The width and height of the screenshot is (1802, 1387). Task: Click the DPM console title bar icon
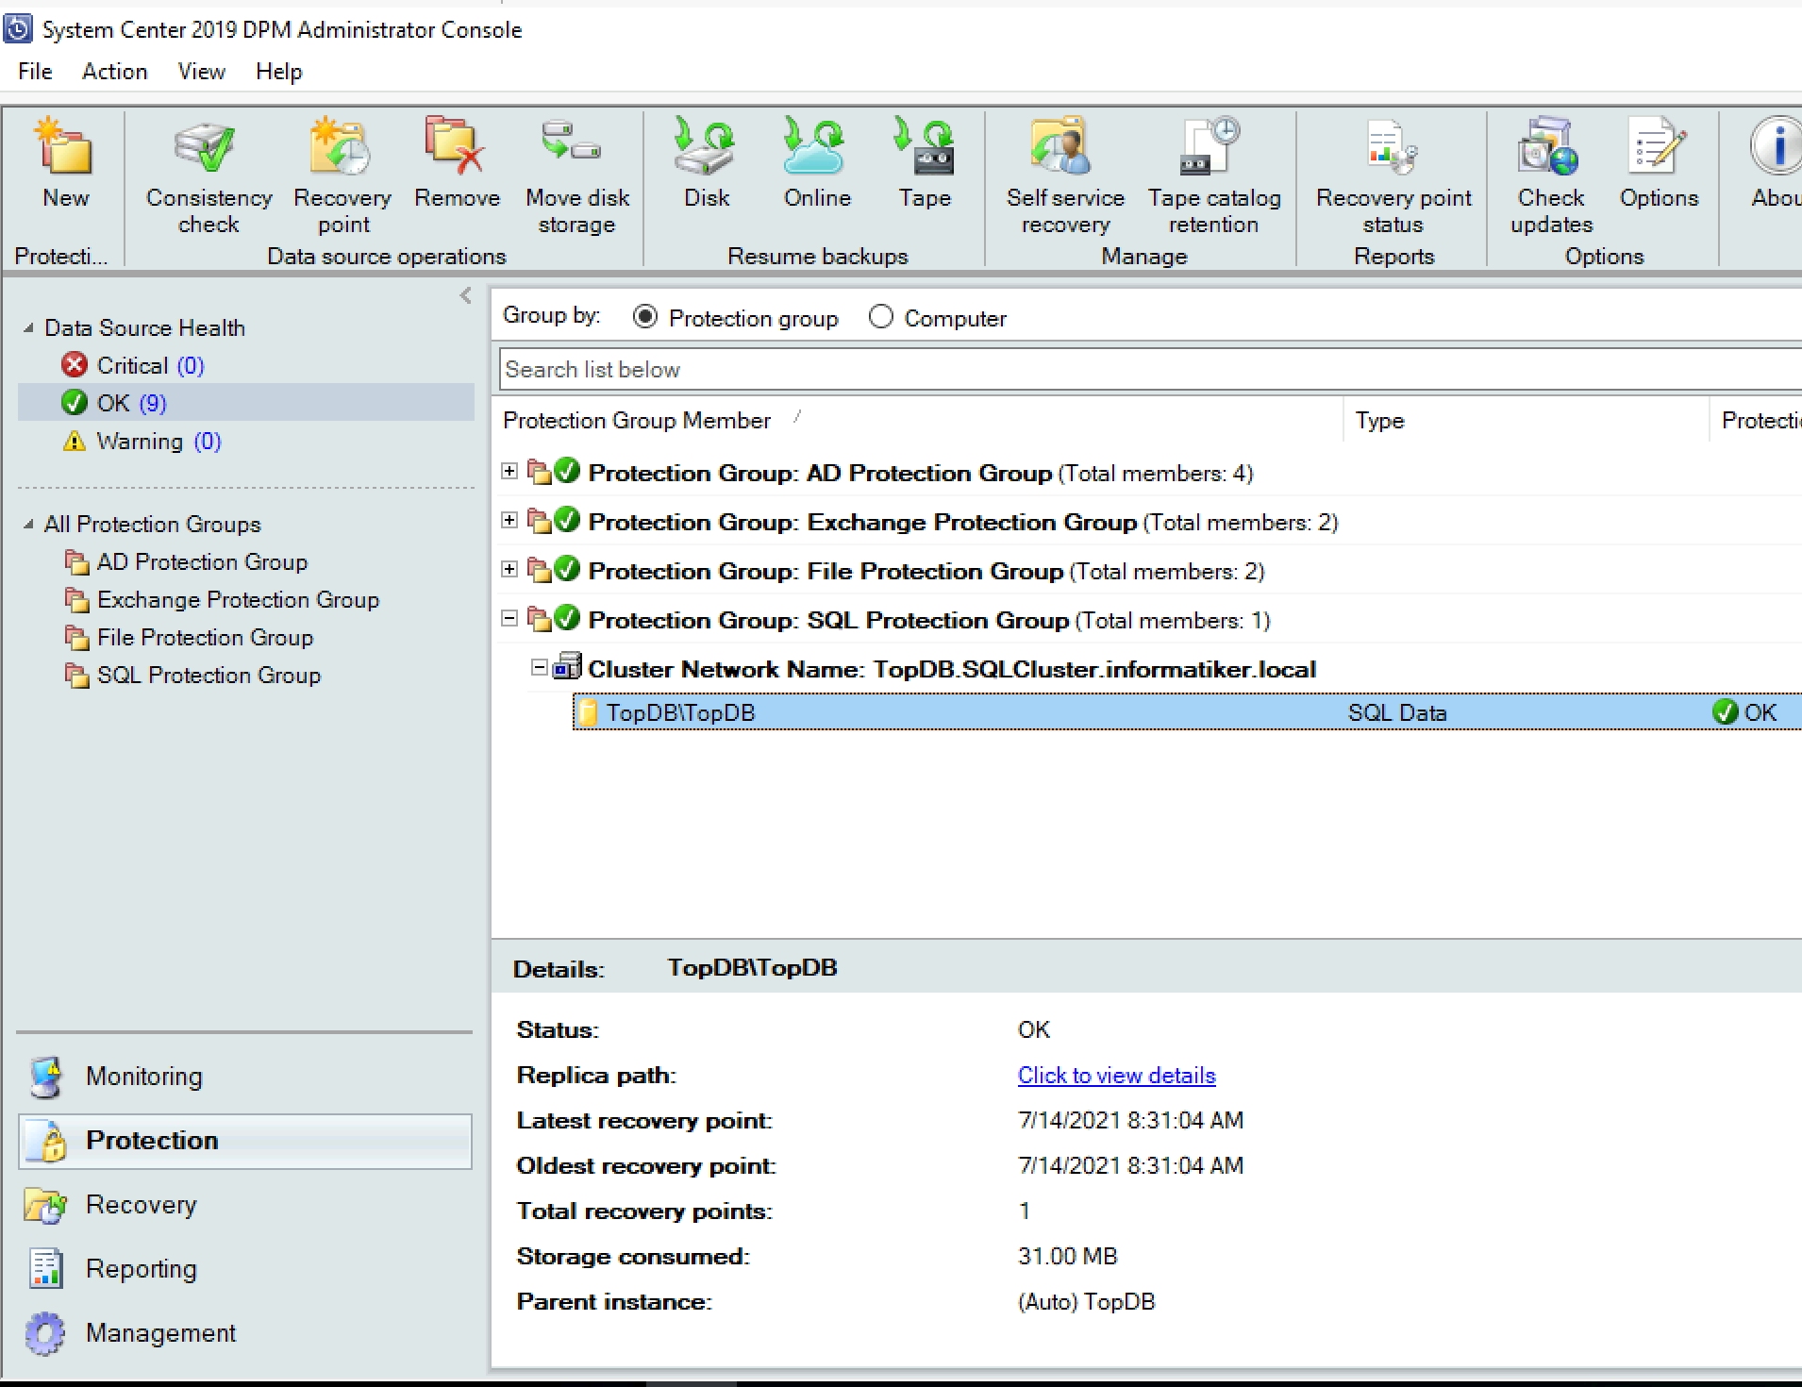(x=18, y=29)
